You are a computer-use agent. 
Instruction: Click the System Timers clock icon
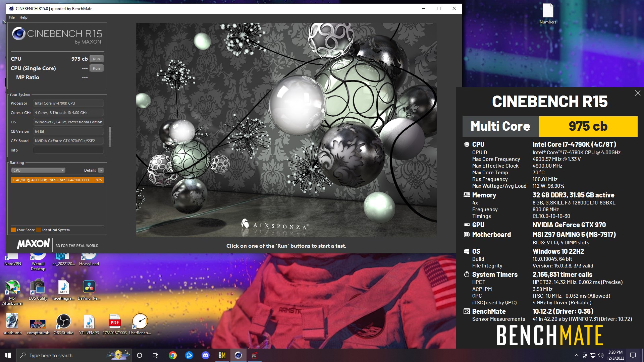[x=467, y=275]
